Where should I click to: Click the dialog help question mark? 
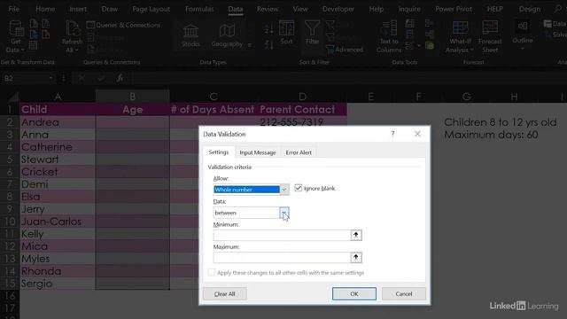(x=392, y=134)
